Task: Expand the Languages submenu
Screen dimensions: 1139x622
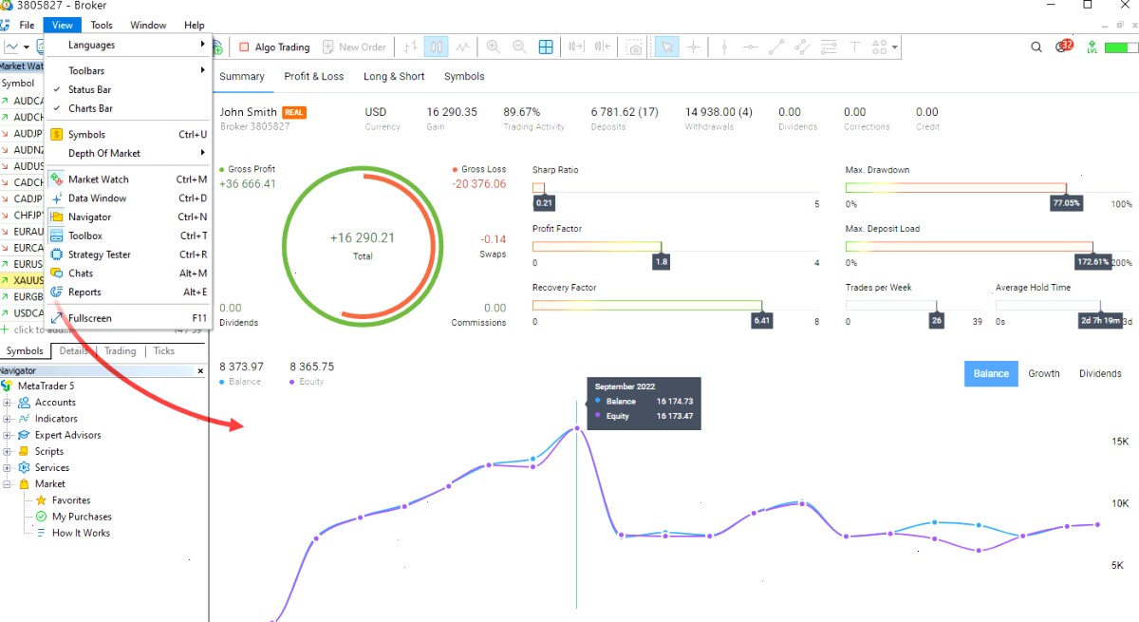Action: (x=128, y=45)
